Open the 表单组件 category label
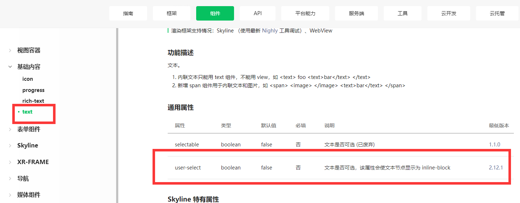The height and width of the screenshot is (203, 520). 29,129
